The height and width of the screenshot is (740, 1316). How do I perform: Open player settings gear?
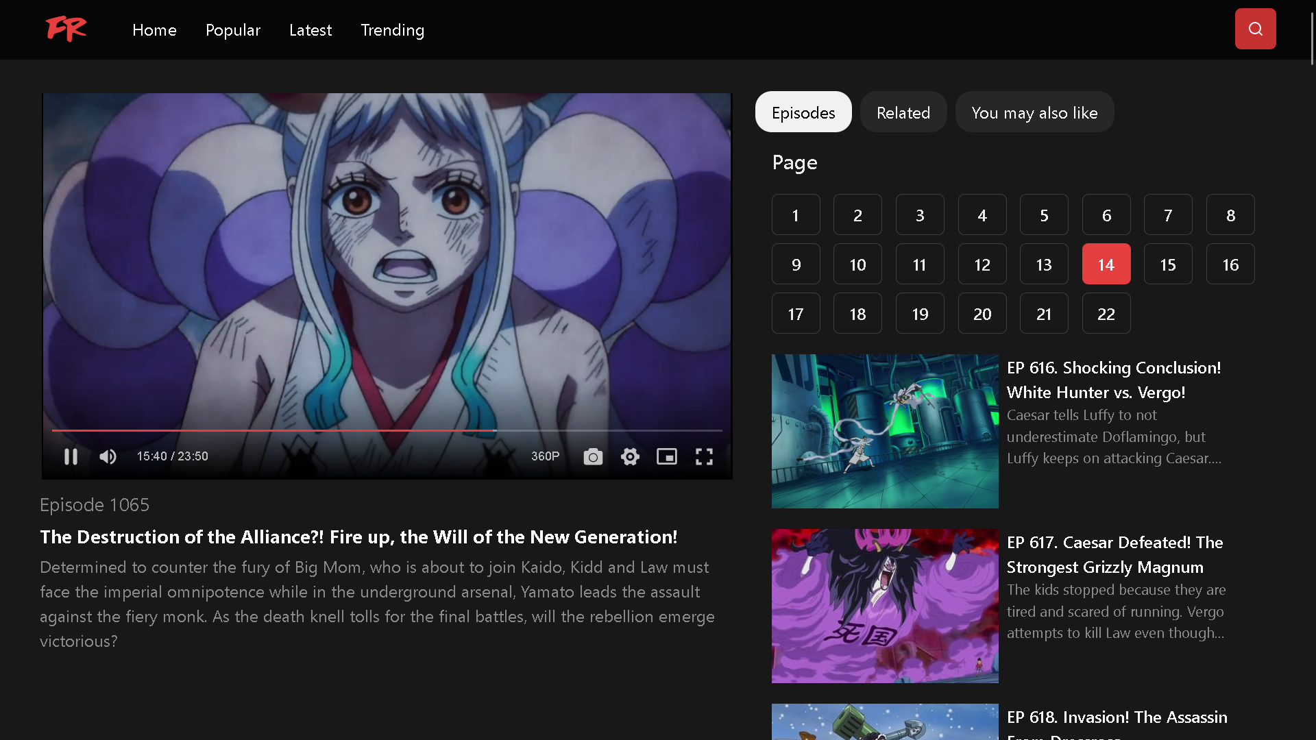point(630,456)
